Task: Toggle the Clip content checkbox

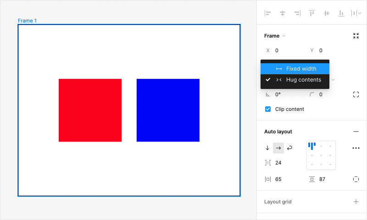Action: (x=268, y=109)
